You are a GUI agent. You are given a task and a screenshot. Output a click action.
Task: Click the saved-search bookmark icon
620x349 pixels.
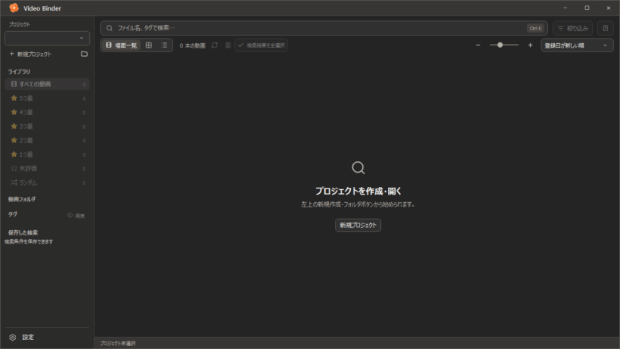[x=606, y=28]
